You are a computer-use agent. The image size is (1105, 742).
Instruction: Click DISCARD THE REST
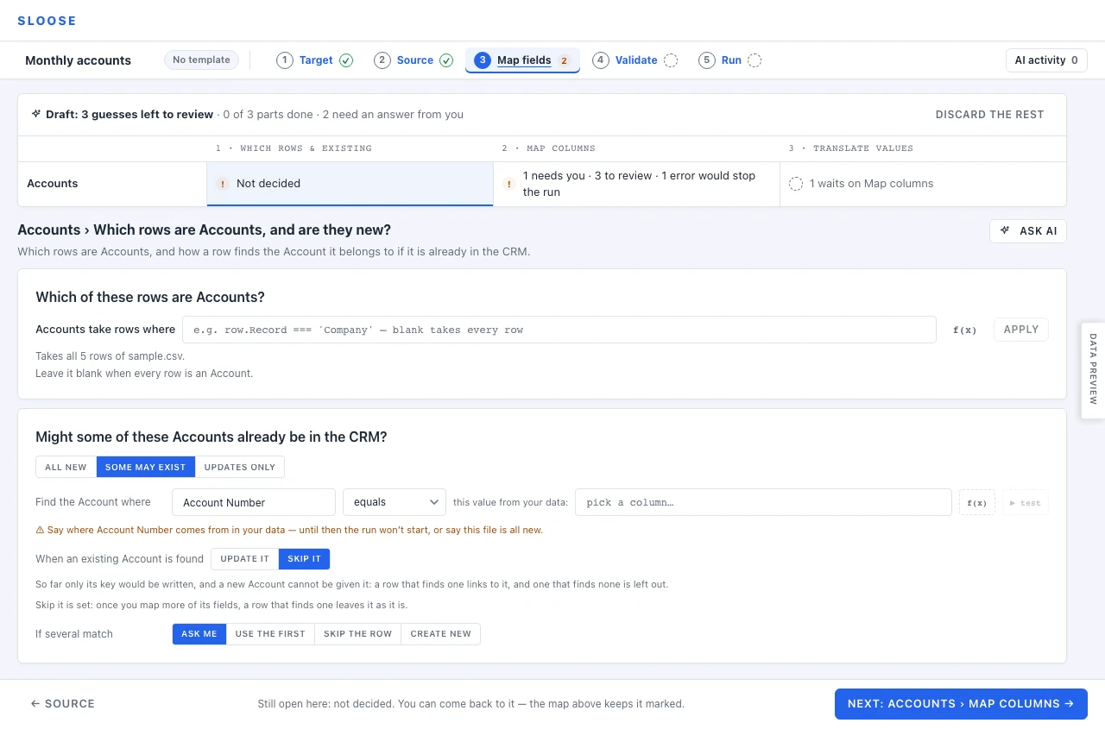(x=989, y=115)
